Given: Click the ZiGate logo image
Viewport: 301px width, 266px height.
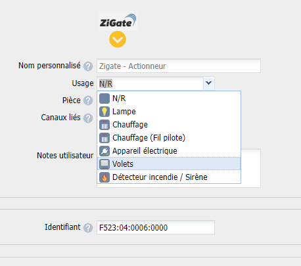Looking at the screenshot, I should tap(118, 21).
